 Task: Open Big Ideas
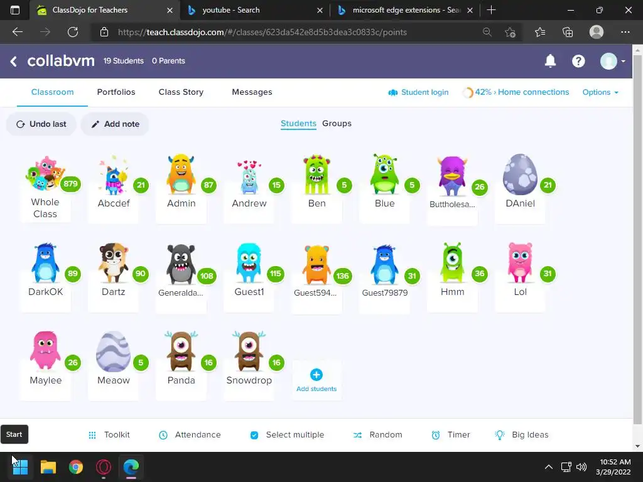[522, 435]
